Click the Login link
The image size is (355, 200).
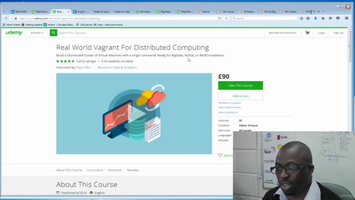coord(321,33)
